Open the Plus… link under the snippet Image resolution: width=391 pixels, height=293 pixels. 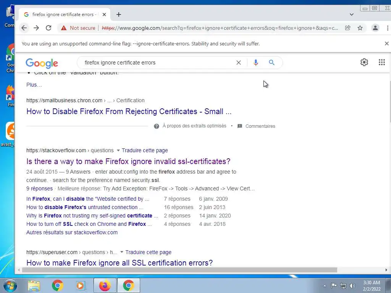click(34, 85)
